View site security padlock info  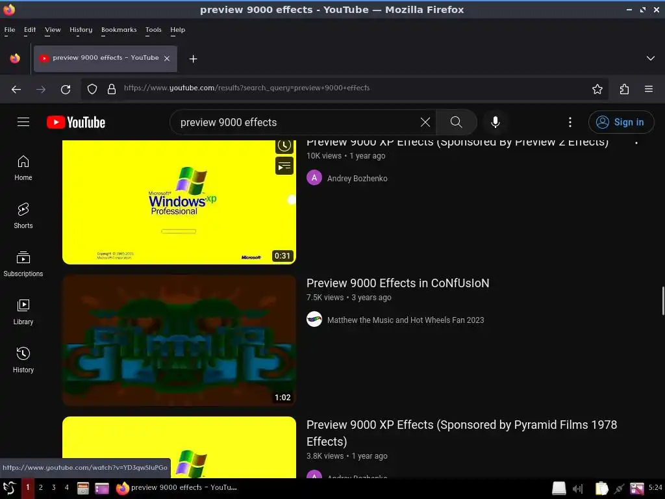click(112, 89)
